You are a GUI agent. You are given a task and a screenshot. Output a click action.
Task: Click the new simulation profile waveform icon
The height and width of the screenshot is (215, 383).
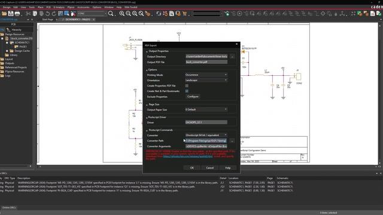[227, 13]
